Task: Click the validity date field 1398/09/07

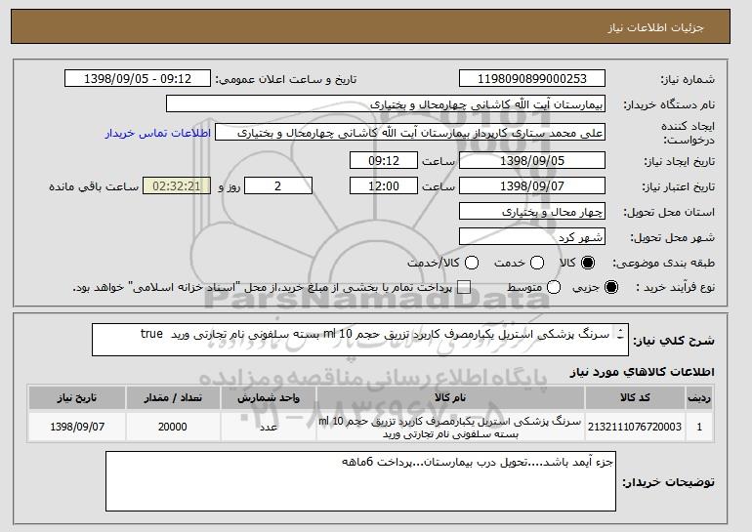Action: pyautogui.click(x=532, y=186)
